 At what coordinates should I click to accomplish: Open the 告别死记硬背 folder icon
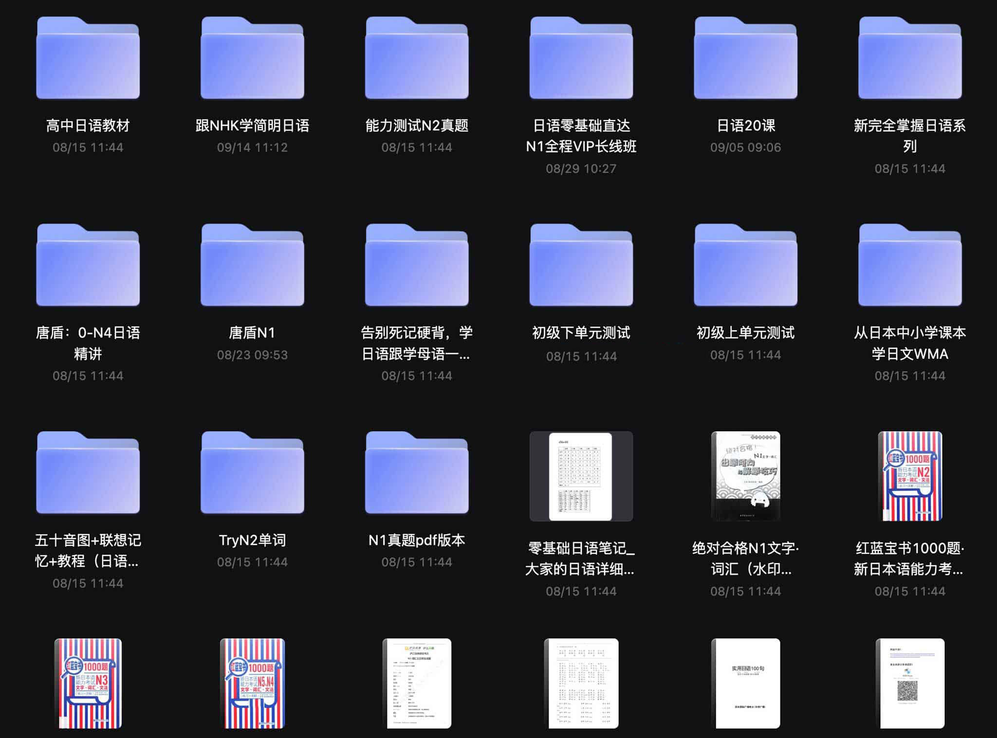click(417, 265)
